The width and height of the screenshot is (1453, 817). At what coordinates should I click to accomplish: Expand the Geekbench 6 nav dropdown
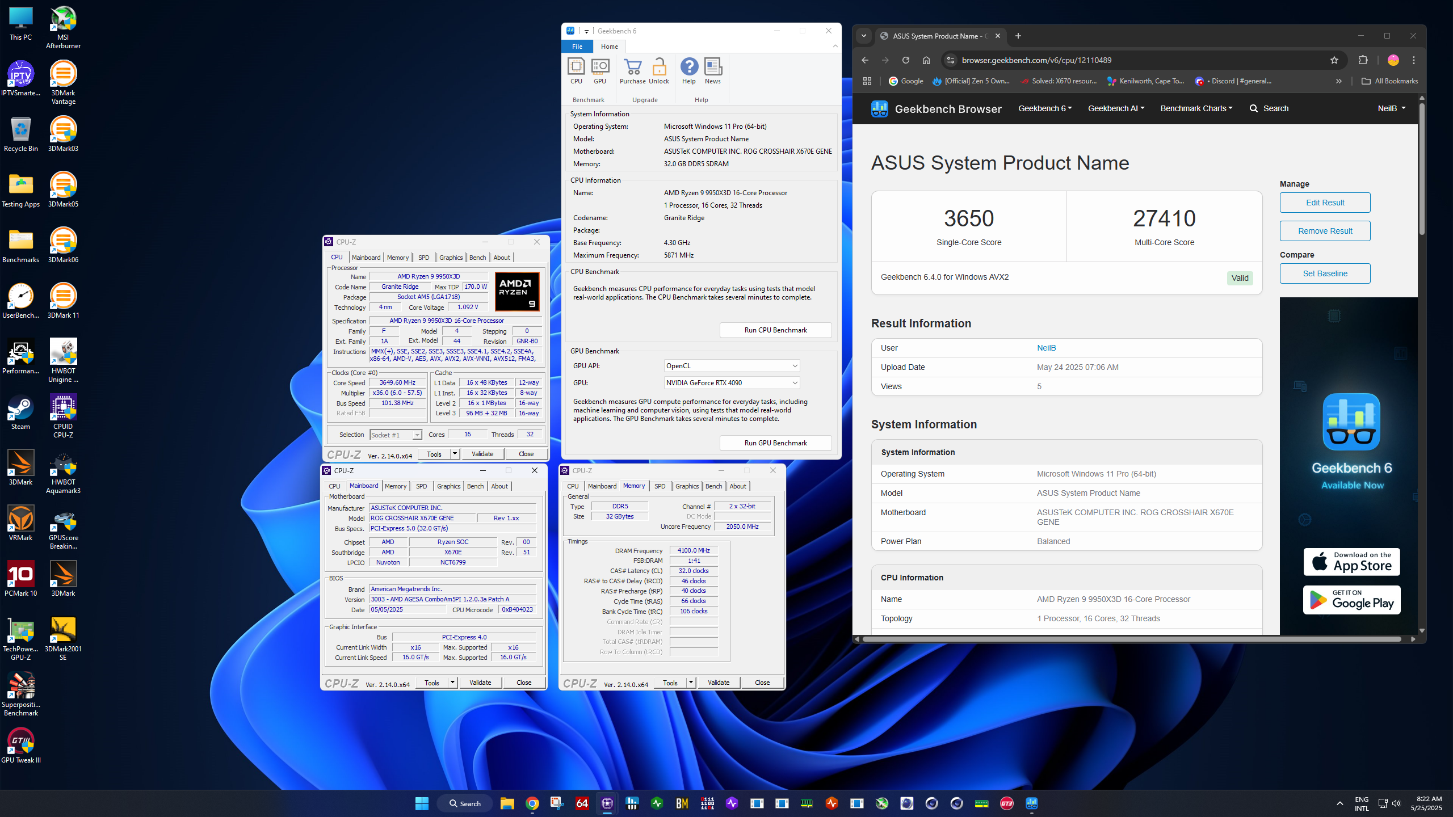click(1045, 108)
